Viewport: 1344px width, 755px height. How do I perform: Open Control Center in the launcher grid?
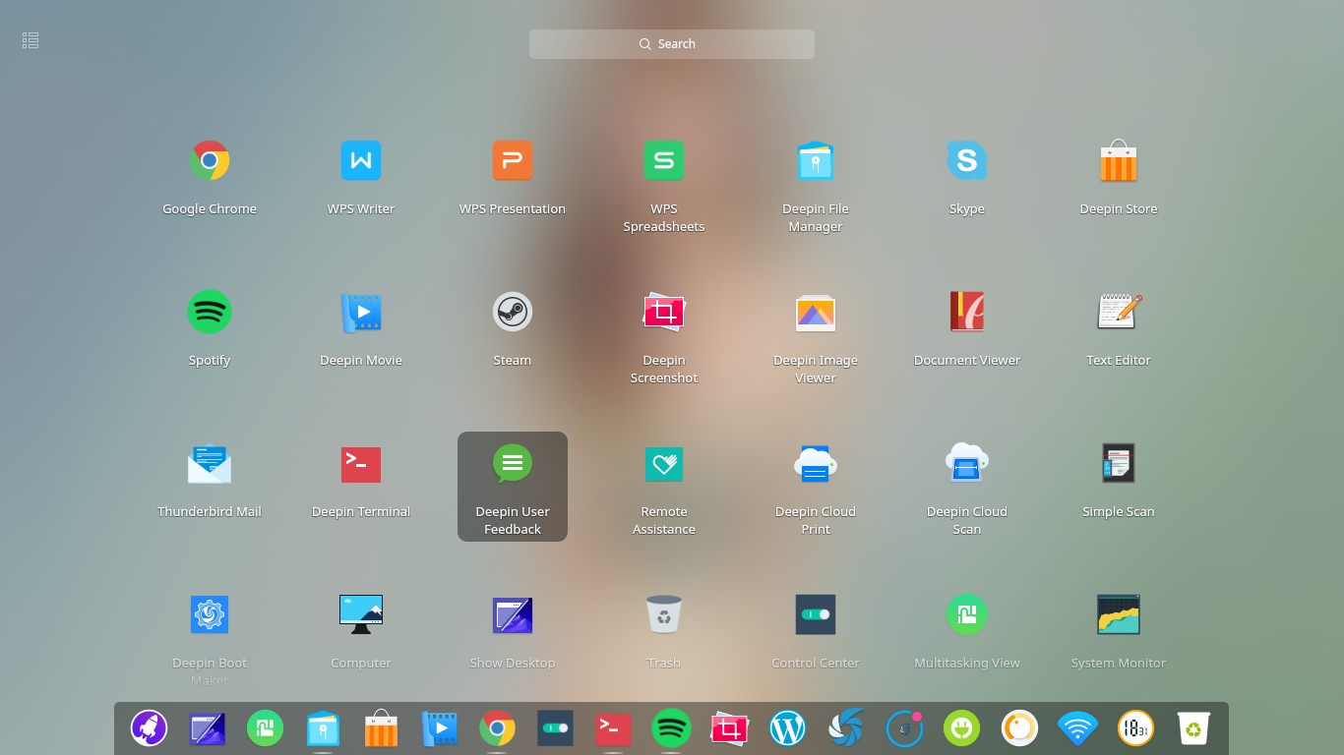816,614
